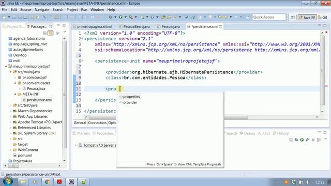Switch to the Debug view tab
Screen dimensions: 331x186
click(x=248, y=133)
